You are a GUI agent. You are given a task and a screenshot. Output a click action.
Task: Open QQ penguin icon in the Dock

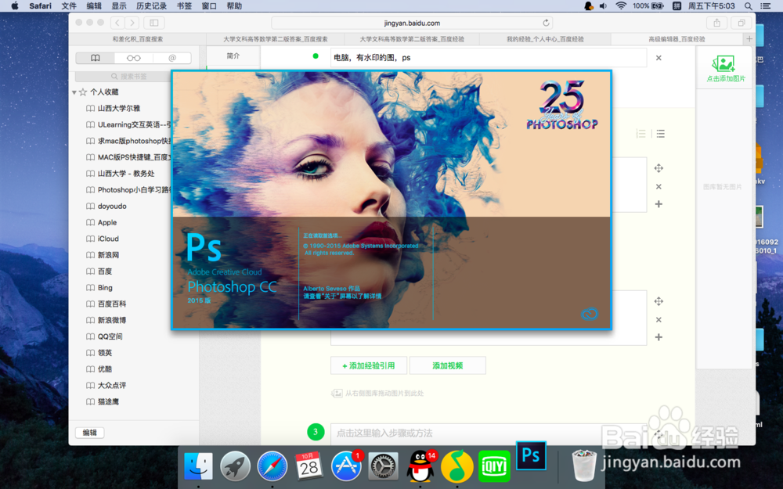420,466
